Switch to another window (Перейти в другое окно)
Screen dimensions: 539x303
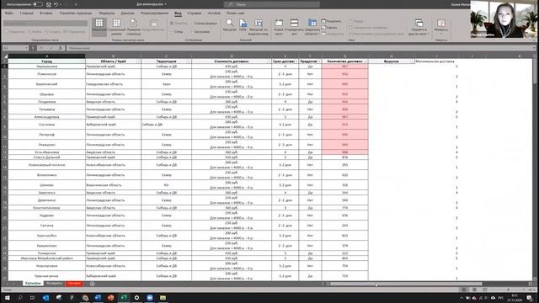[419, 27]
